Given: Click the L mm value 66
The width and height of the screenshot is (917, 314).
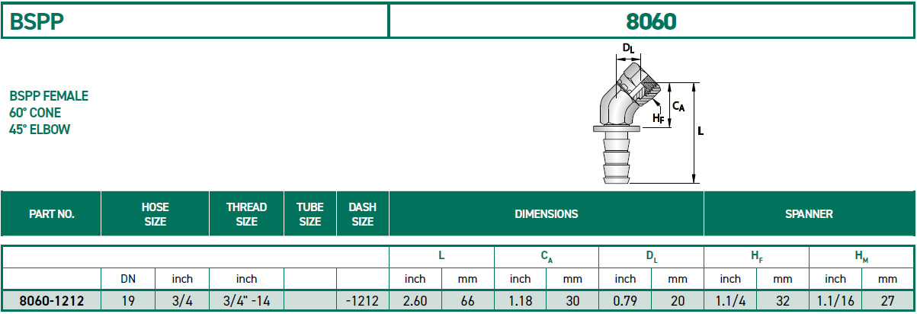Looking at the screenshot, I should pyautogui.click(x=467, y=301).
